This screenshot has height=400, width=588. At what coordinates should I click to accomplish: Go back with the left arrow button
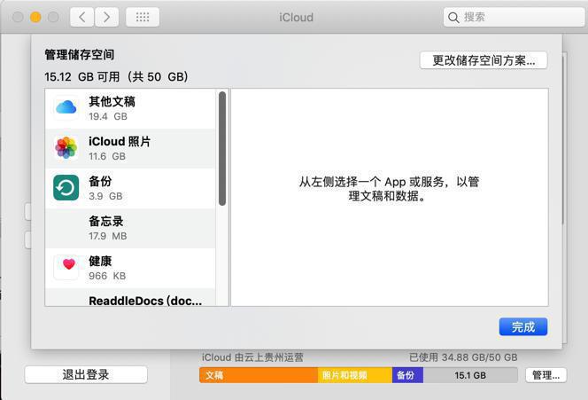click(x=82, y=17)
